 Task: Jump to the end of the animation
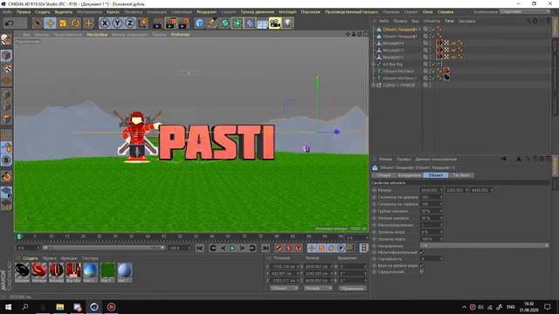pyautogui.click(x=266, y=248)
